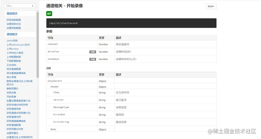Viewport: 261px width, 139px height.
Task: Click the 录像时间(秒) description
Action: click(123, 52)
